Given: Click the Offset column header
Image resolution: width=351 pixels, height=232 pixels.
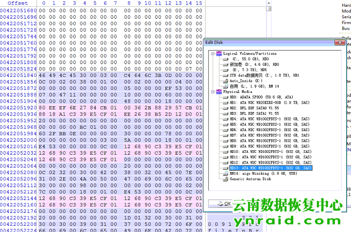Looking at the screenshot, I should pyautogui.click(x=18, y=3).
